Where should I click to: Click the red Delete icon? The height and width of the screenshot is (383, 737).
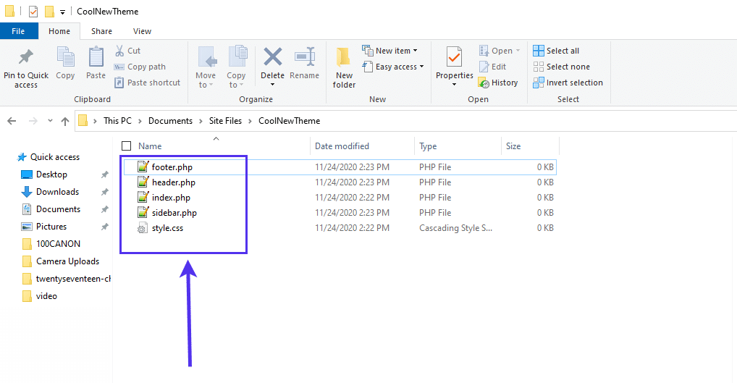click(x=272, y=57)
